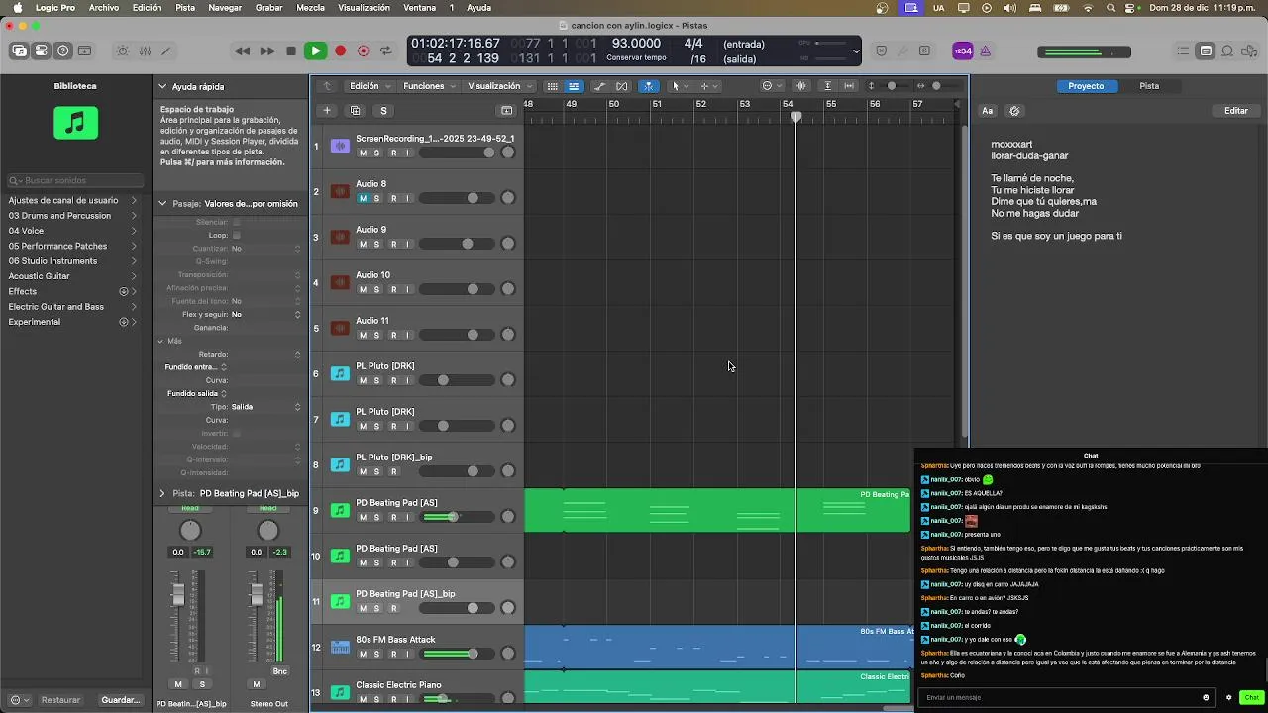The image size is (1268, 713).
Task: Open the Media Browsers button
Action: 1249,51
